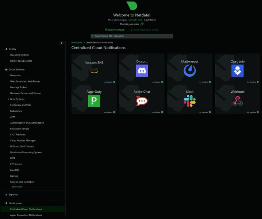Select Generic Data Collection
Image resolution: width=262 pixels, height=219 pixels.
point(22,182)
